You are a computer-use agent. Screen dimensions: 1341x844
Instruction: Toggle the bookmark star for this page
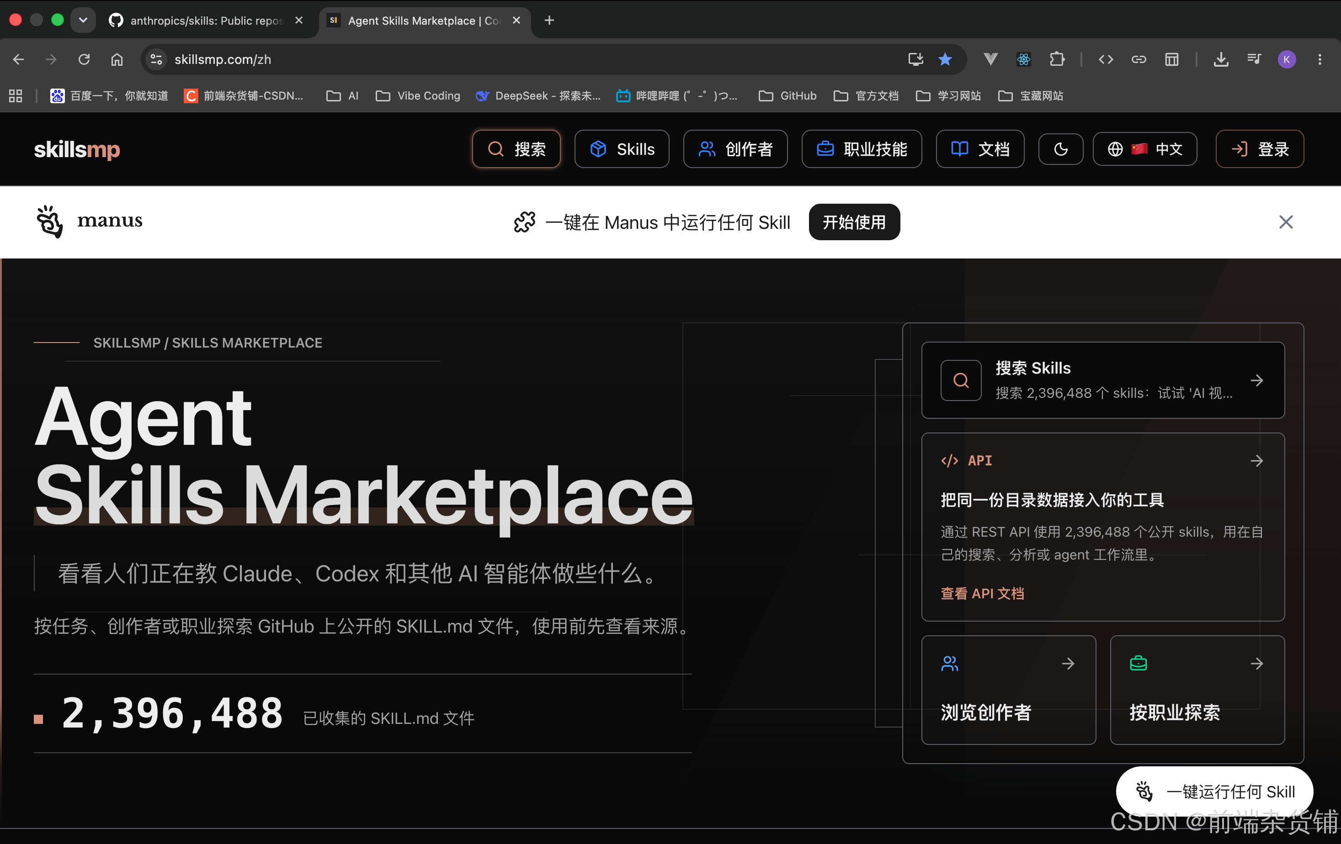[x=945, y=59]
